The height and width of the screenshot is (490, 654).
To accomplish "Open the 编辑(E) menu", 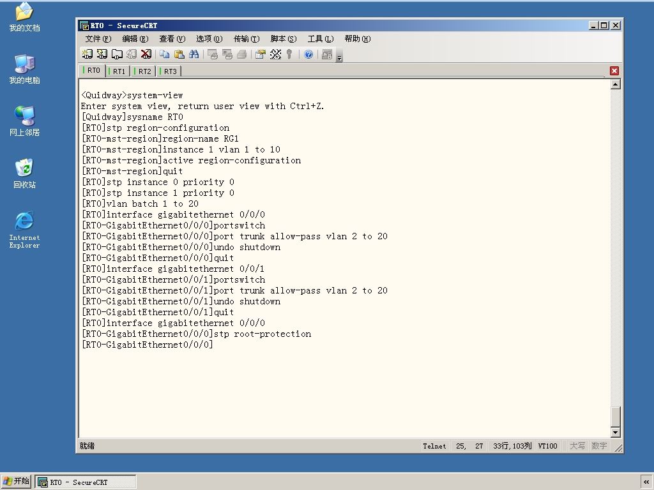I will pyautogui.click(x=135, y=39).
